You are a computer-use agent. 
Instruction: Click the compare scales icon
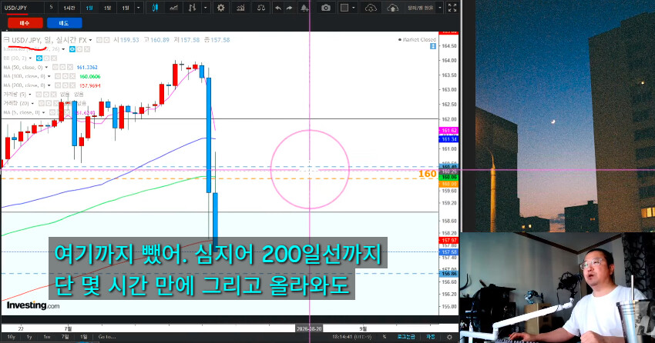pyautogui.click(x=261, y=8)
